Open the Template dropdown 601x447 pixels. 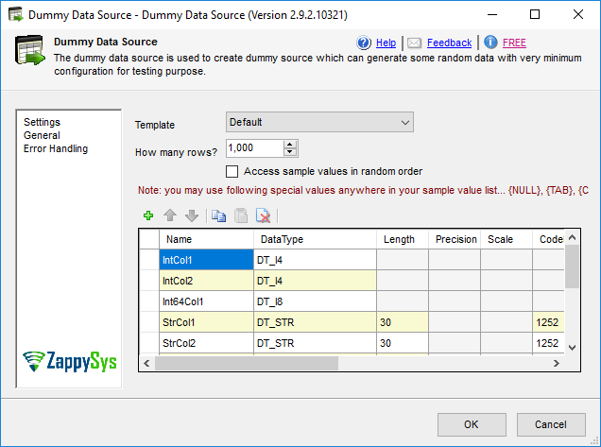coord(319,122)
